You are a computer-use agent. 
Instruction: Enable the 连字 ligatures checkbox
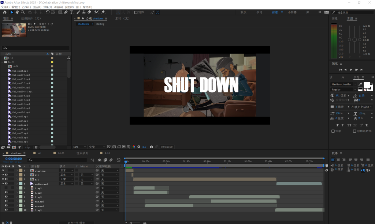(333, 131)
